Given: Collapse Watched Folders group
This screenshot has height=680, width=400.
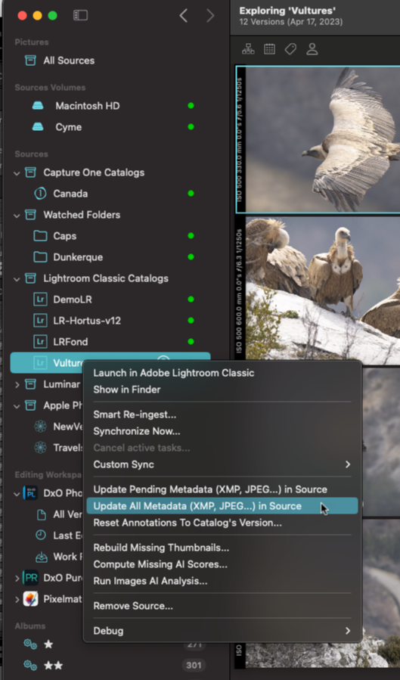Looking at the screenshot, I should click(17, 215).
